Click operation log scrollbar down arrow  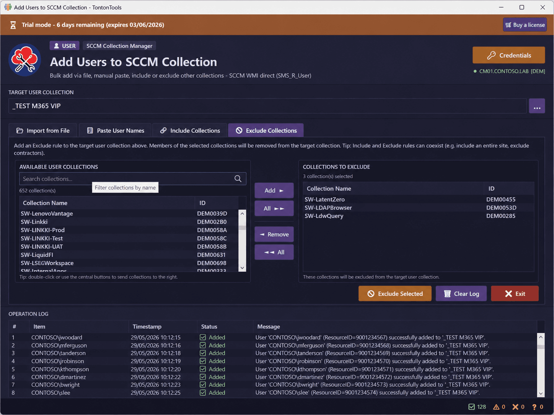(541, 393)
